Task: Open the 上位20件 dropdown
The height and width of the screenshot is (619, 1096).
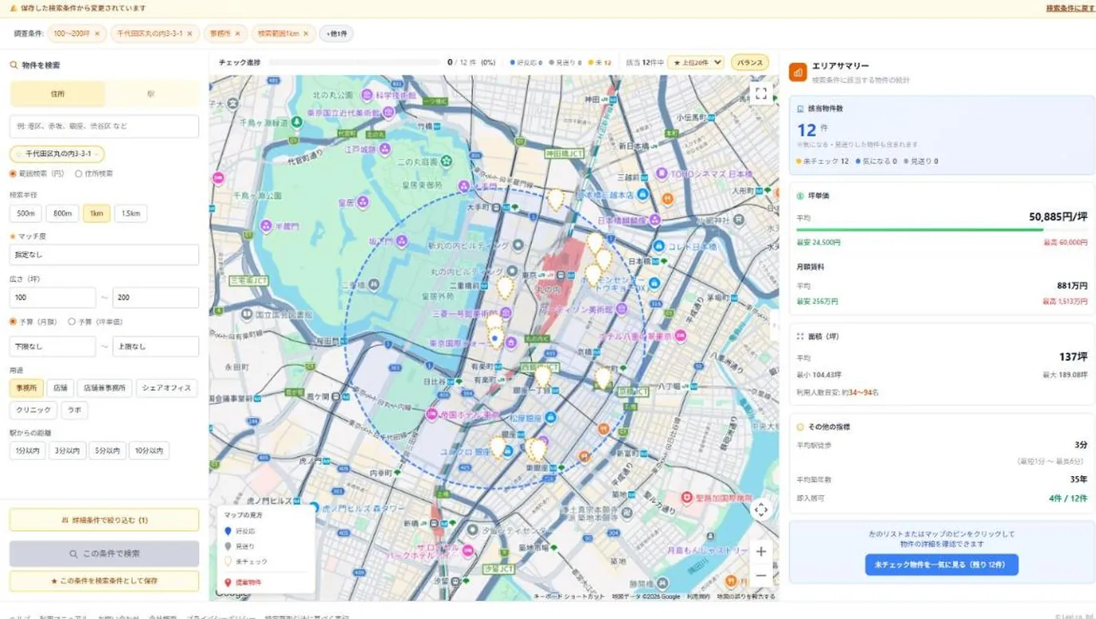Action: [696, 62]
